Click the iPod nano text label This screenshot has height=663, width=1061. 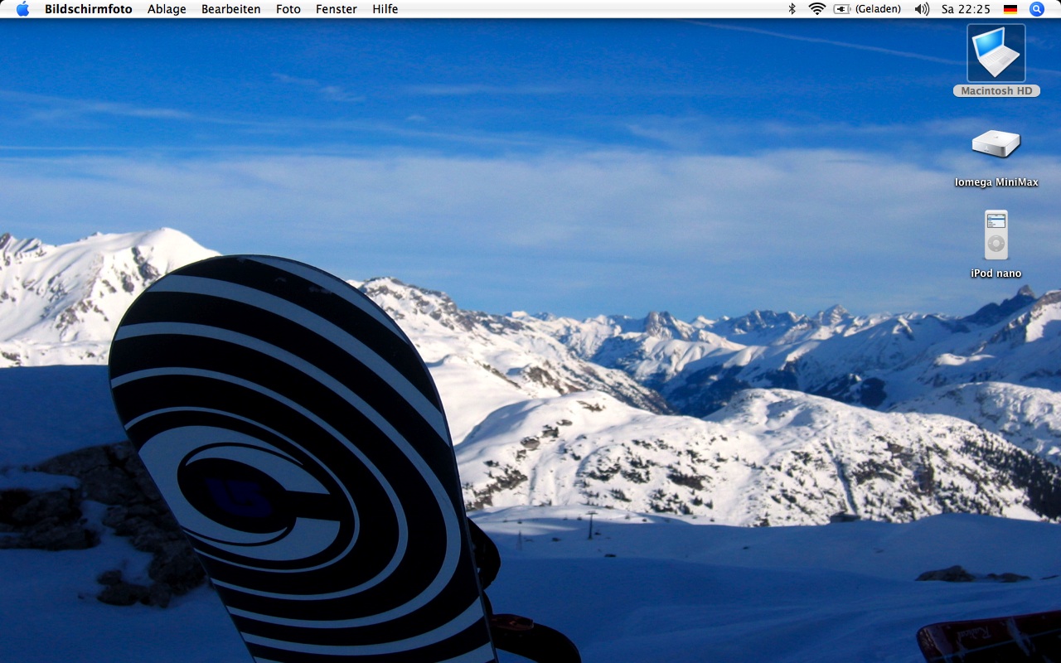coord(996,273)
